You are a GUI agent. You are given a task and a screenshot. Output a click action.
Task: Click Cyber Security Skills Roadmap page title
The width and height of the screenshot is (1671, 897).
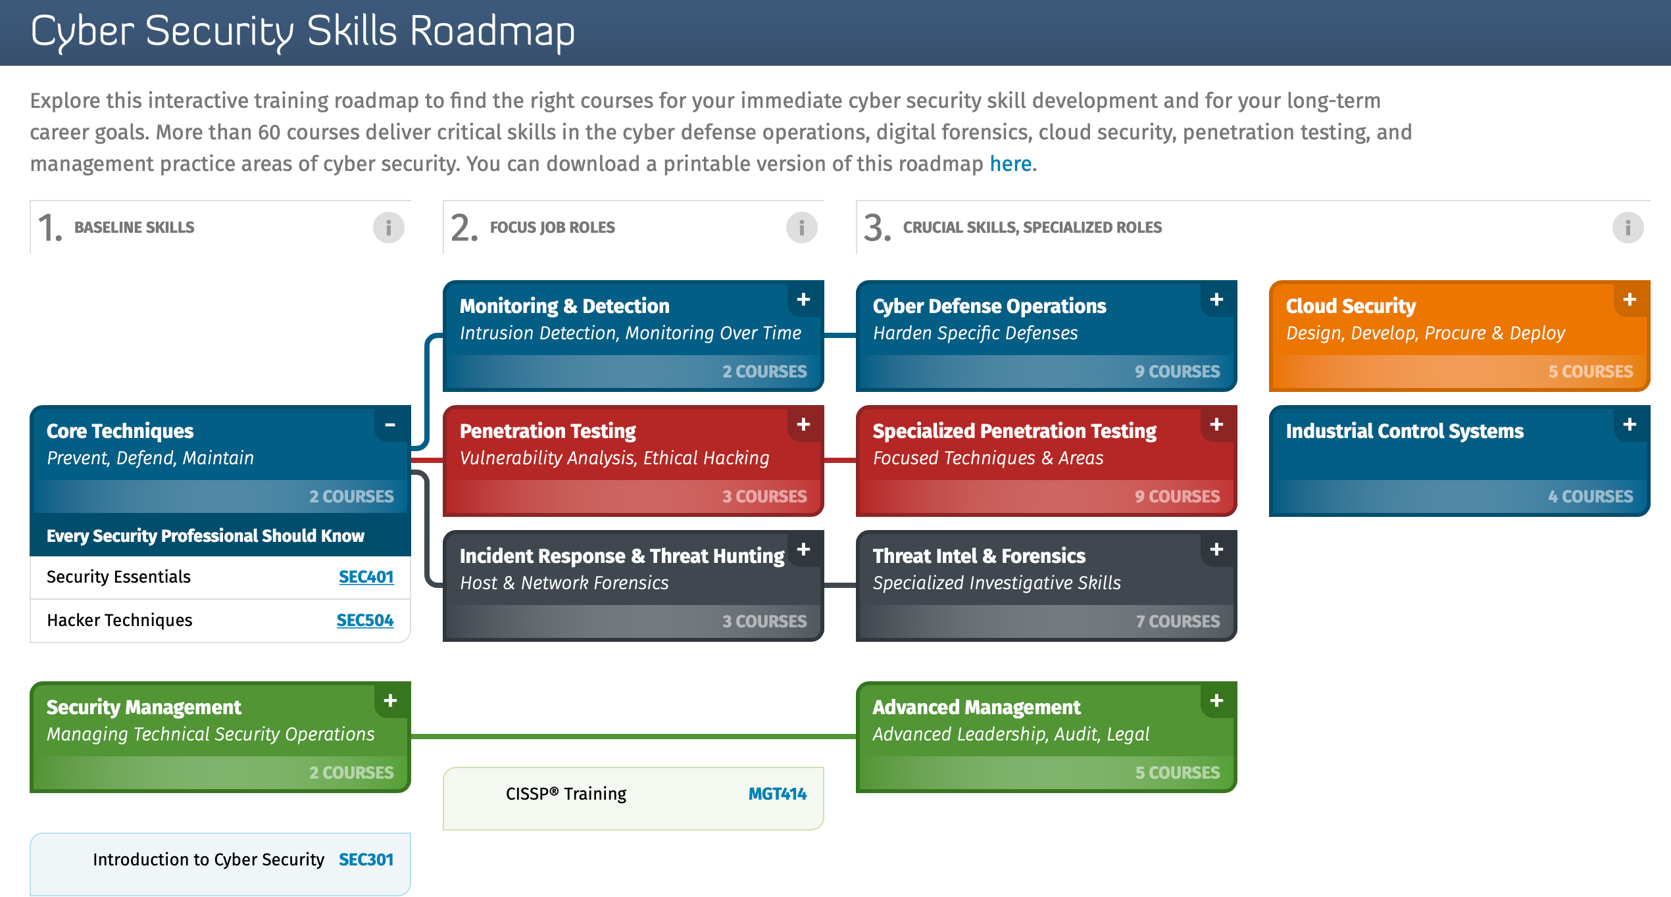coord(303,32)
